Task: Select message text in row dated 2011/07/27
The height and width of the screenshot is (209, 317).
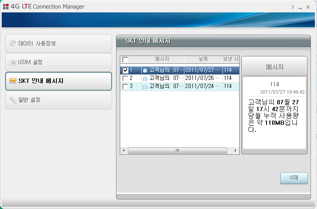Action: (x=166, y=70)
